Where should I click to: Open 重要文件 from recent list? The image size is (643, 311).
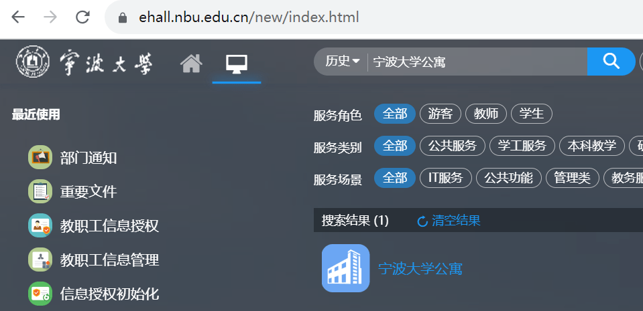89,191
